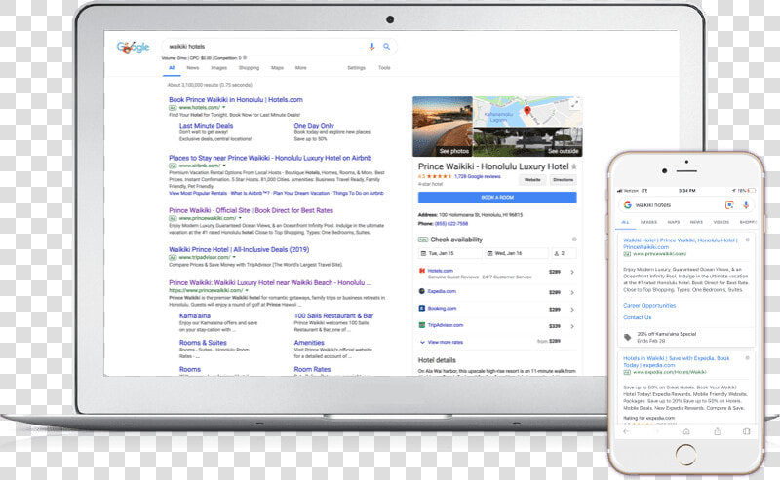This screenshot has width=780, height=480.
Task: Tap the phone browser back arrow
Action: (x=626, y=431)
